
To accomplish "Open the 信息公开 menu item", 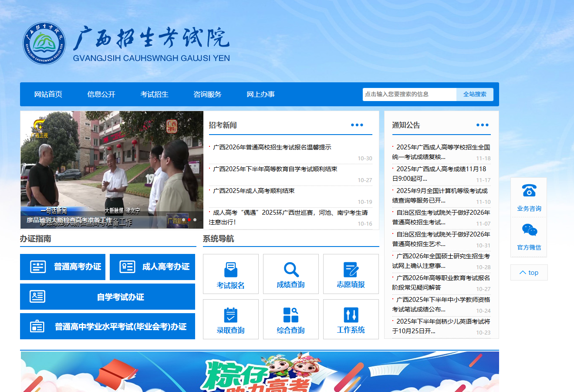I will 101,95.
